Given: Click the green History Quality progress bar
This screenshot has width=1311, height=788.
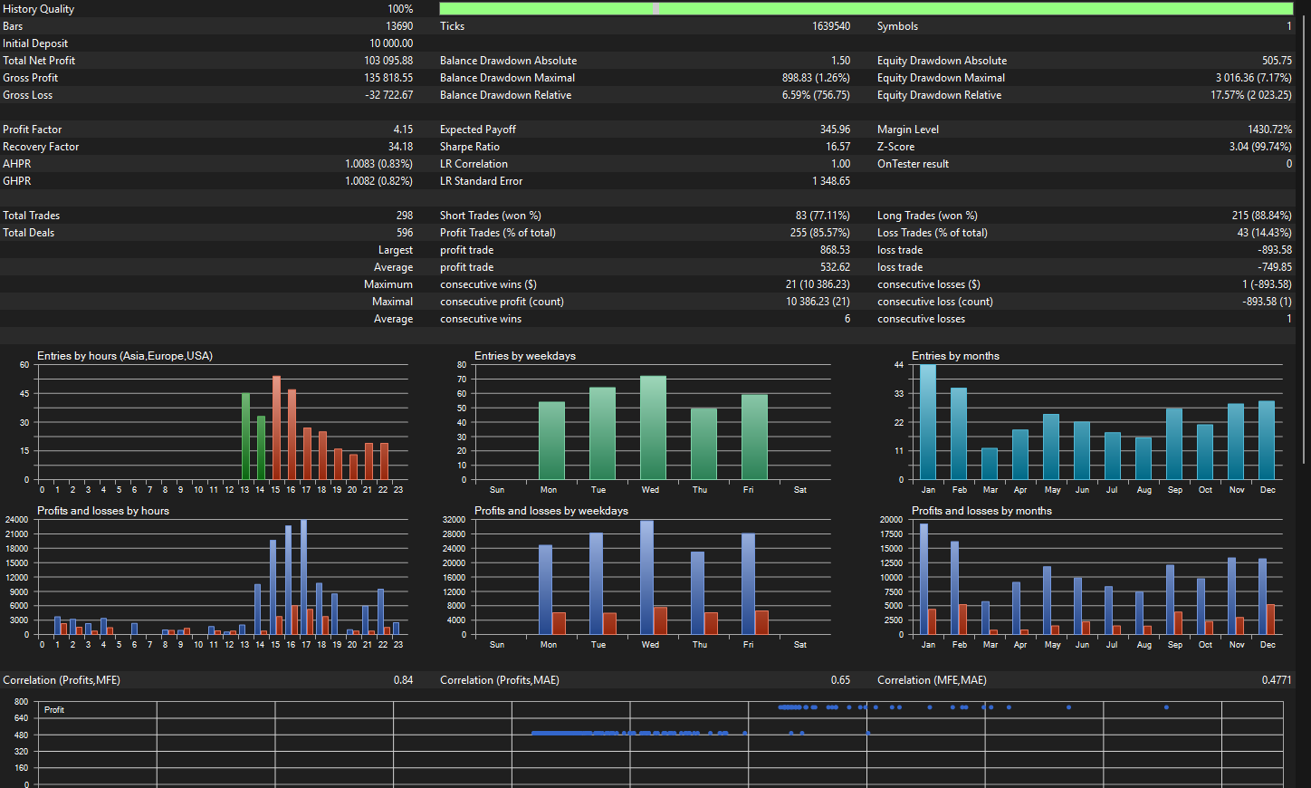Looking at the screenshot, I should [x=866, y=9].
